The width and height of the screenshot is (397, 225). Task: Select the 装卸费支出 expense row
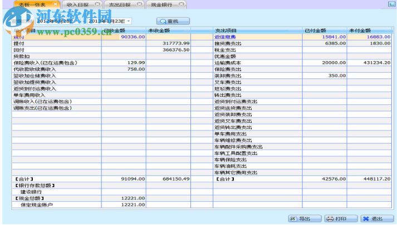pyautogui.click(x=258, y=76)
